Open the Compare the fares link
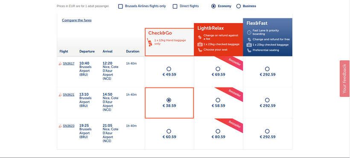Viewport: 350px width, 158px height. (76, 20)
